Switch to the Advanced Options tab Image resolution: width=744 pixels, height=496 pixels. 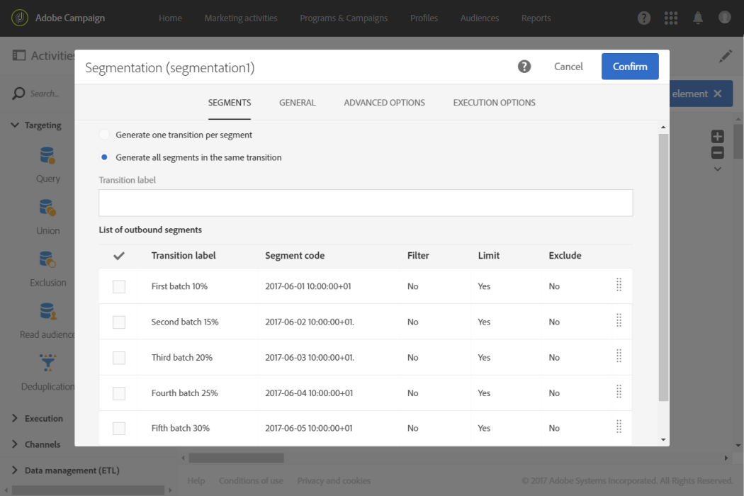click(x=384, y=103)
